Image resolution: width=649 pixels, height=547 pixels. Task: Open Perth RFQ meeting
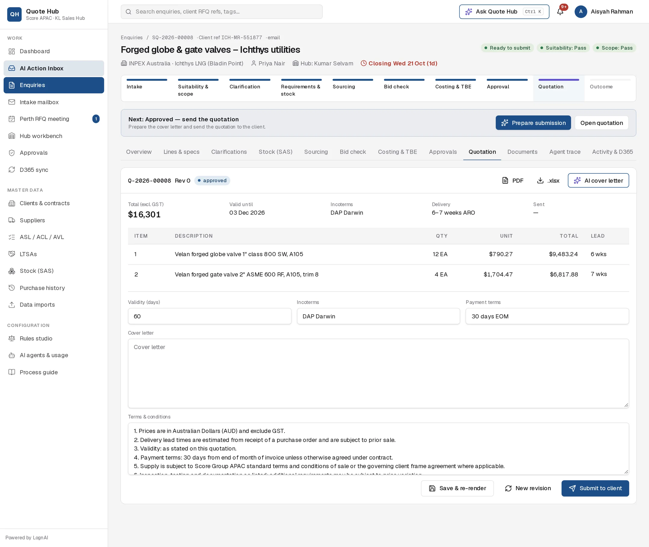(53, 119)
